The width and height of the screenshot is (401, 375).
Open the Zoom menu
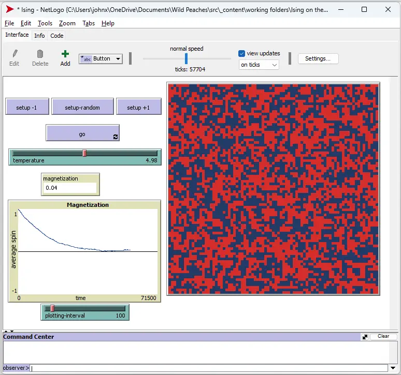tap(67, 23)
